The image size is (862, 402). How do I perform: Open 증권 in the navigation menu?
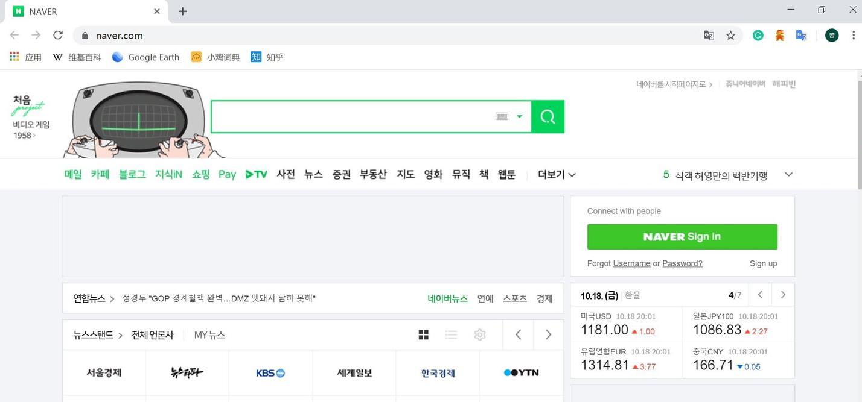click(x=342, y=174)
